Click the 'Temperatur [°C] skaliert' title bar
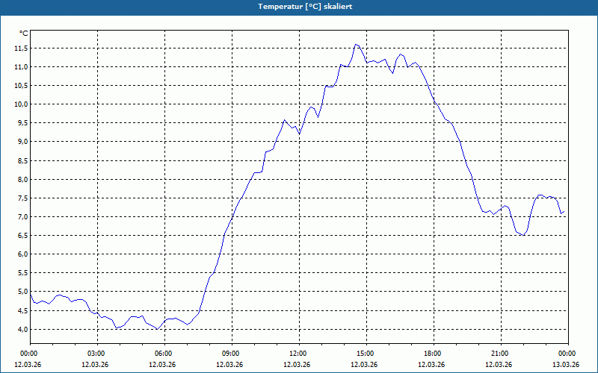Viewport: 598px width, 373px height. pos(299,7)
